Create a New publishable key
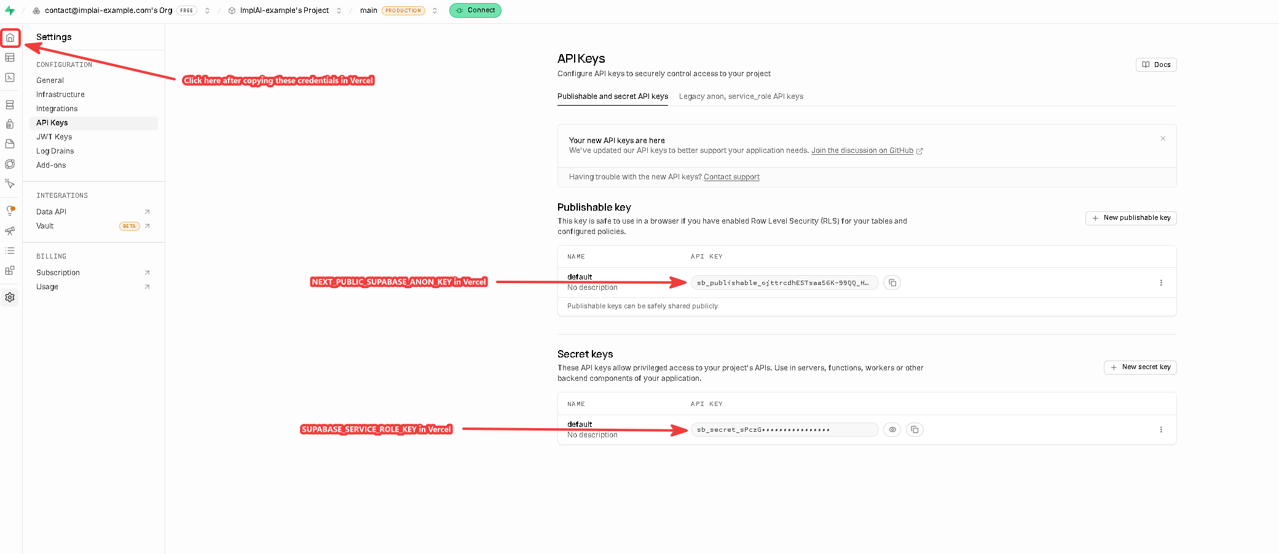Viewport: 1279px width, 554px height. click(1131, 218)
